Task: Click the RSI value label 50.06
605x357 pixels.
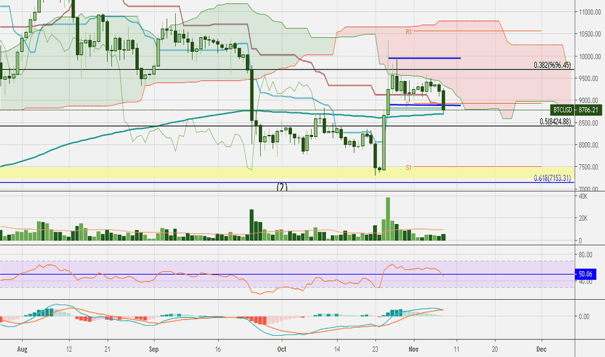Action: (586, 274)
